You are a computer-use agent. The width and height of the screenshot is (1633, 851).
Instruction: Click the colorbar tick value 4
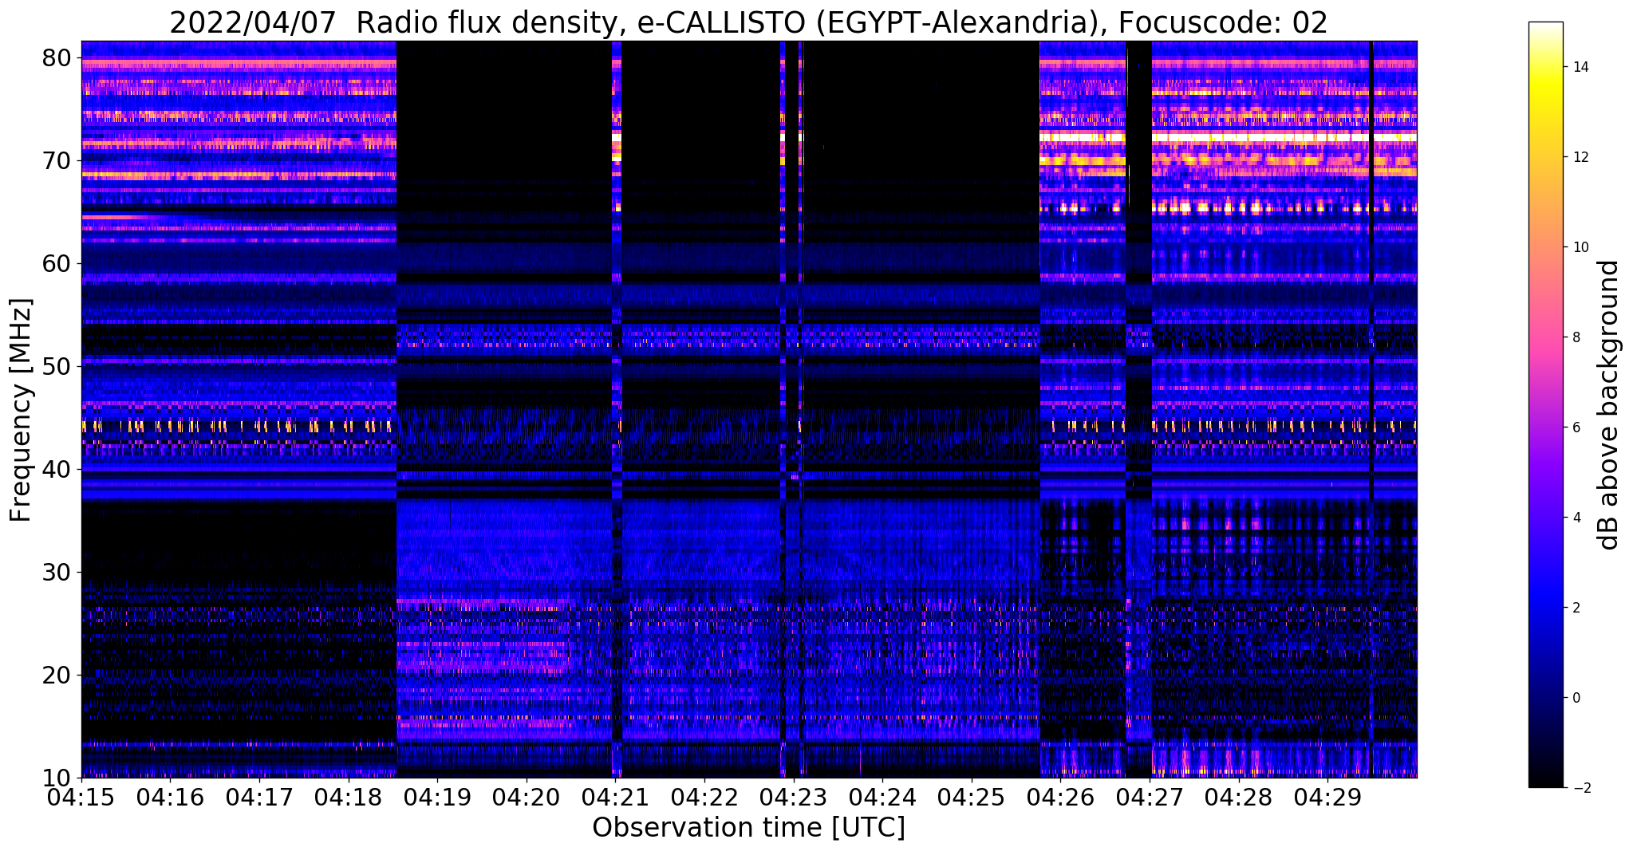click(1576, 518)
